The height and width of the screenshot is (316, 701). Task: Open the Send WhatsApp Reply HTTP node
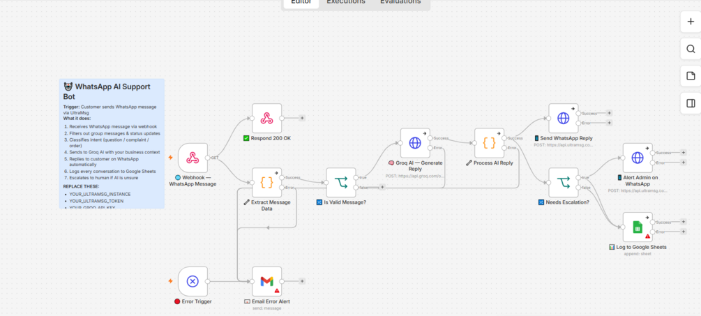564,119
